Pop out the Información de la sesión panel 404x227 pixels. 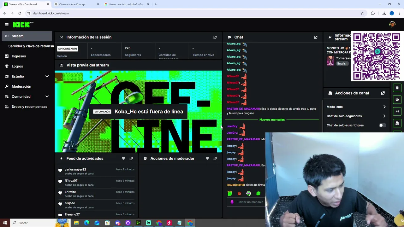[x=215, y=37]
